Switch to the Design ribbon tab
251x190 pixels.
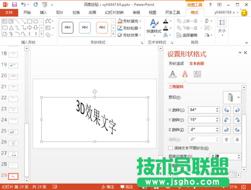pos(60,12)
